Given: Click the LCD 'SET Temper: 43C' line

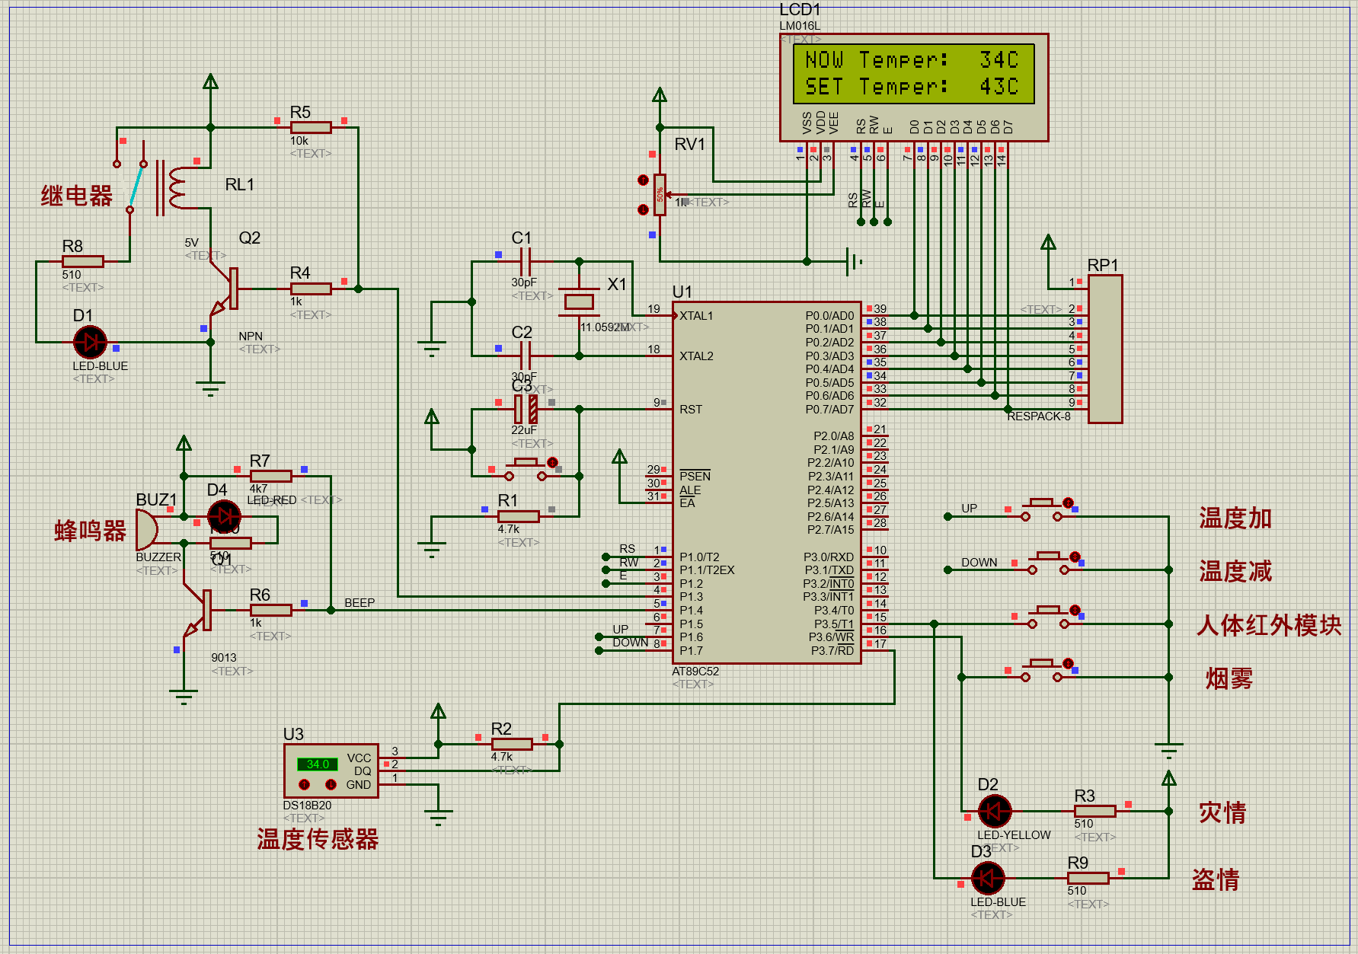Looking at the screenshot, I should coord(912,86).
